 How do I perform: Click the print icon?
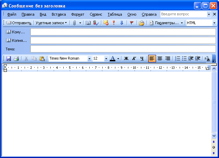(16, 59)
